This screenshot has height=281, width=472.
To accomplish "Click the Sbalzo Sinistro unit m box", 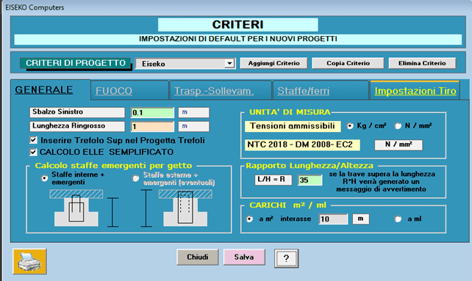I will (193, 112).
